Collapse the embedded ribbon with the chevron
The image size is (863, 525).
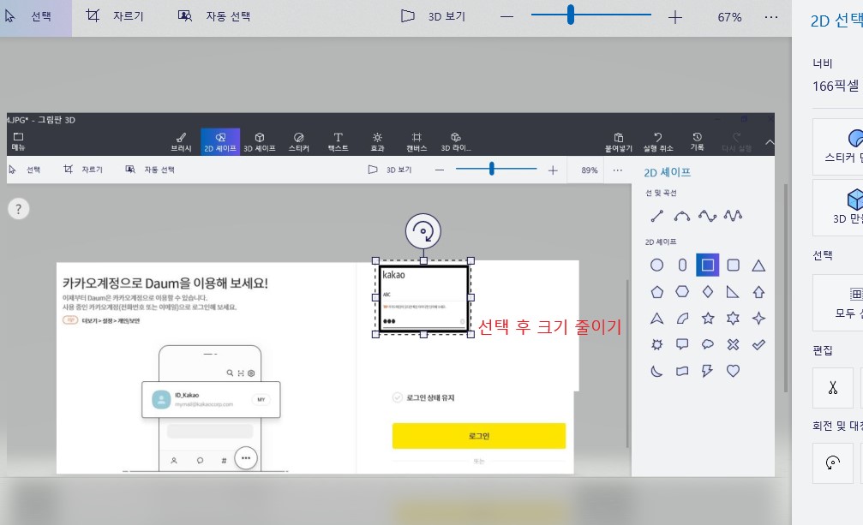tap(770, 142)
